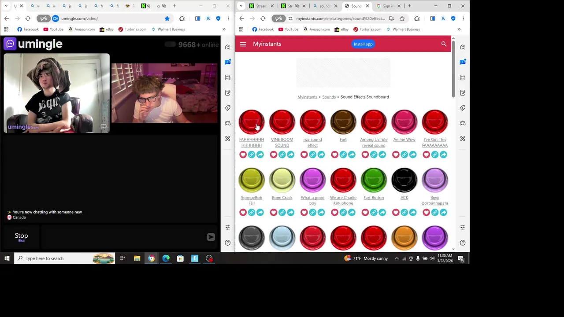The width and height of the screenshot is (564, 317).
Task: Switch to the sound search tab
Action: 324,6
